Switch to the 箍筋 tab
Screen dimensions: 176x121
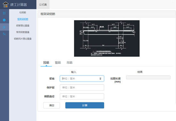point(58,62)
